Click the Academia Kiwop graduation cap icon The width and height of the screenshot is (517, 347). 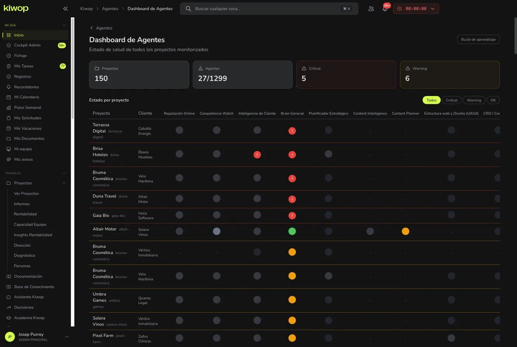coord(9,318)
